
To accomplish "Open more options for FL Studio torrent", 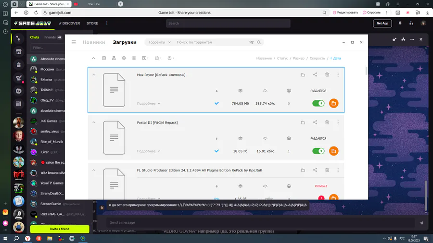I will (x=338, y=170).
